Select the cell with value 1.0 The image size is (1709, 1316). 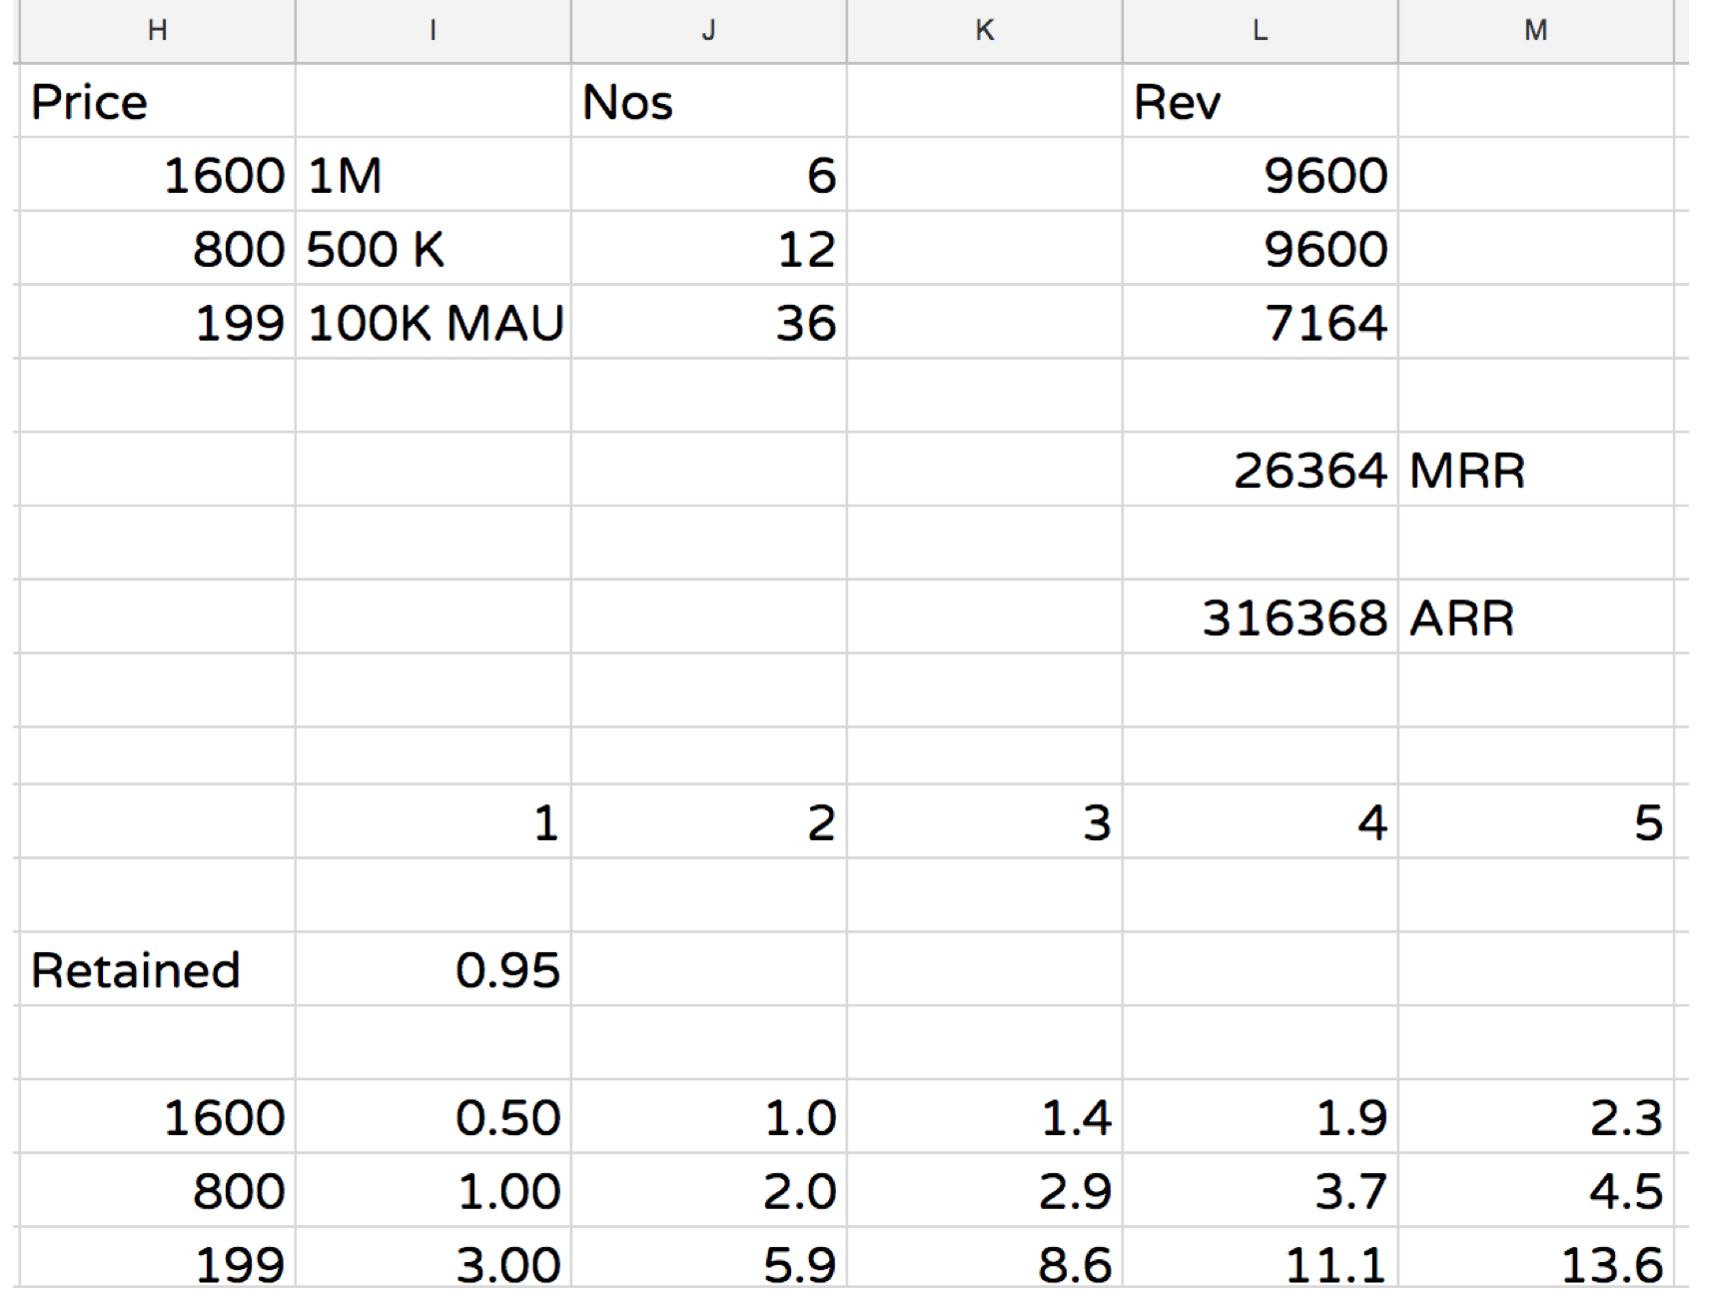(709, 1116)
